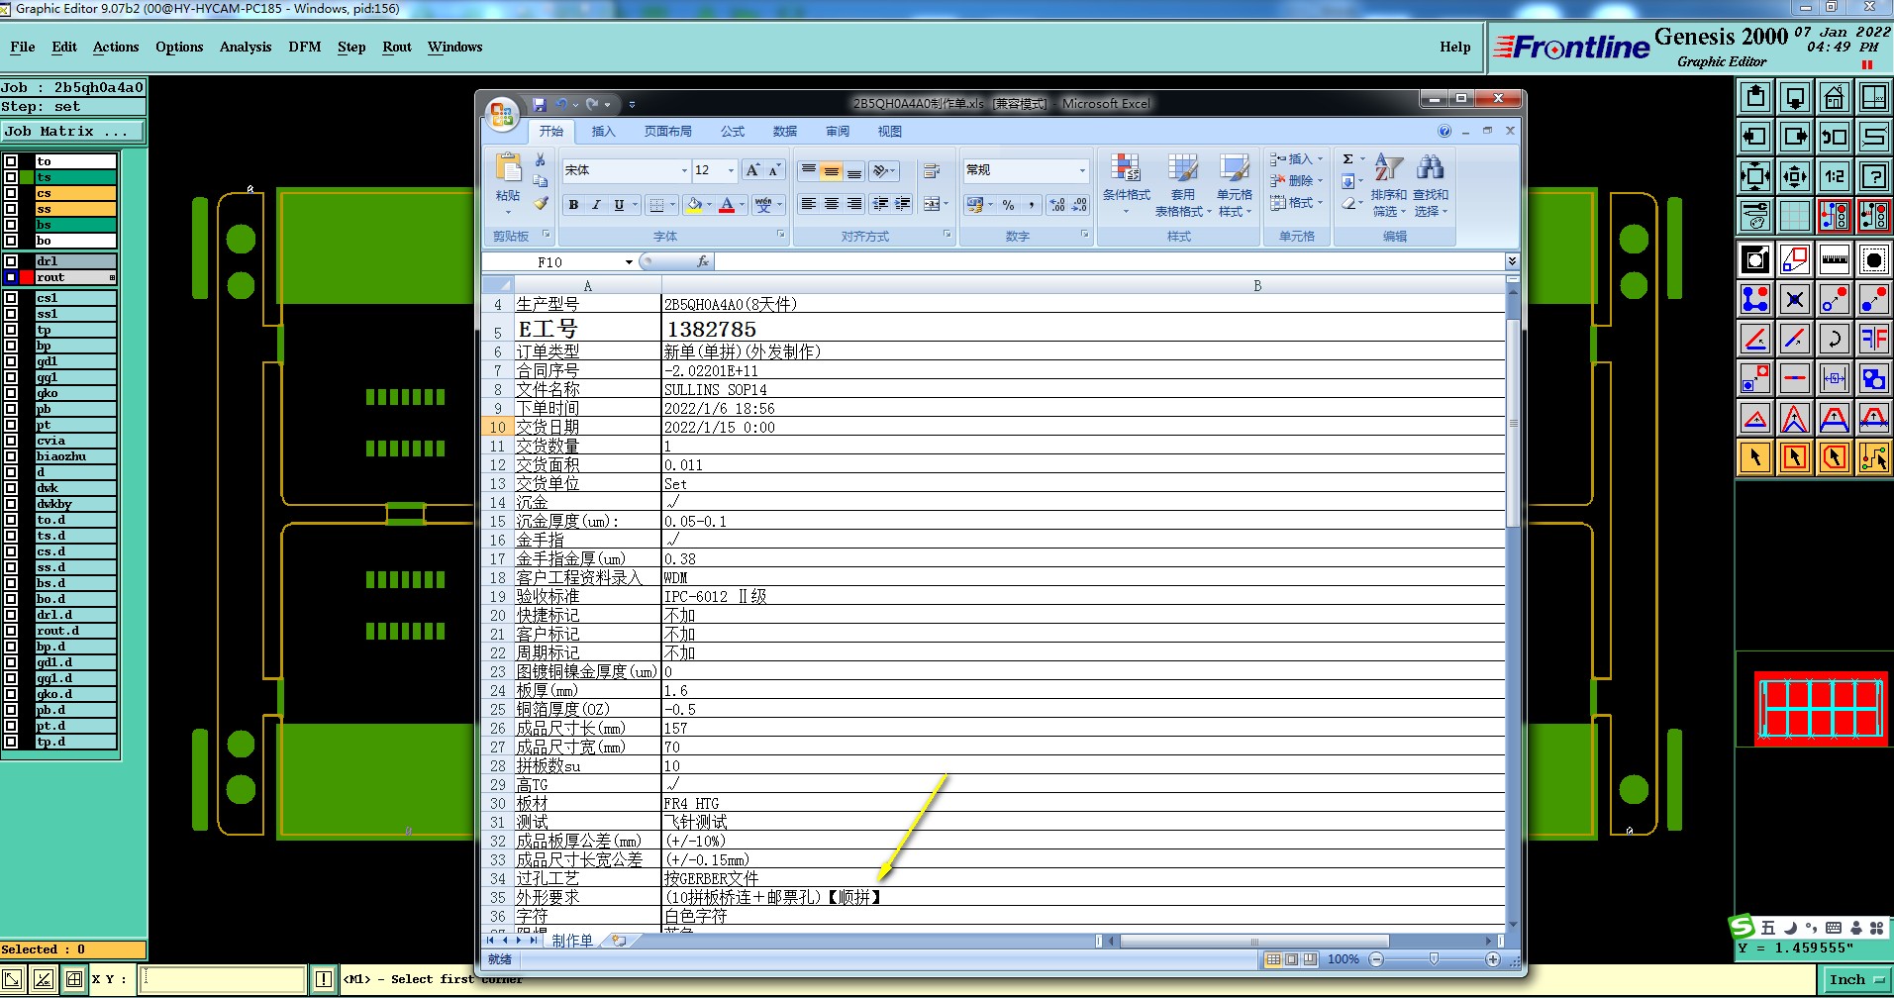
Task: Select the plain arrow select tool
Action: pos(1754,457)
